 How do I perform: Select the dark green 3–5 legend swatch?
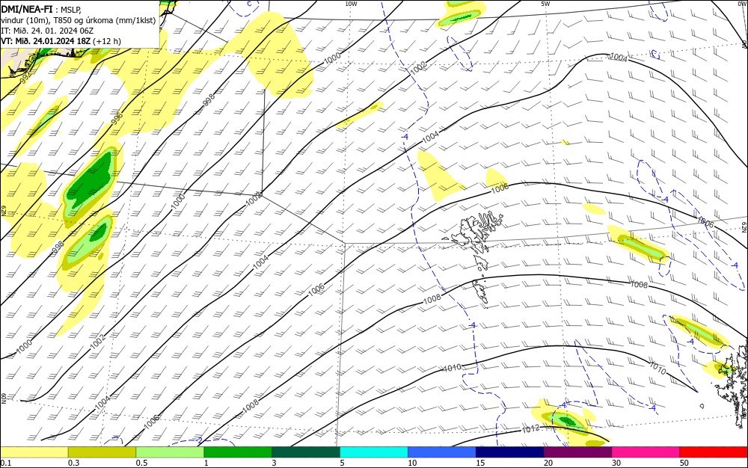[306, 452]
